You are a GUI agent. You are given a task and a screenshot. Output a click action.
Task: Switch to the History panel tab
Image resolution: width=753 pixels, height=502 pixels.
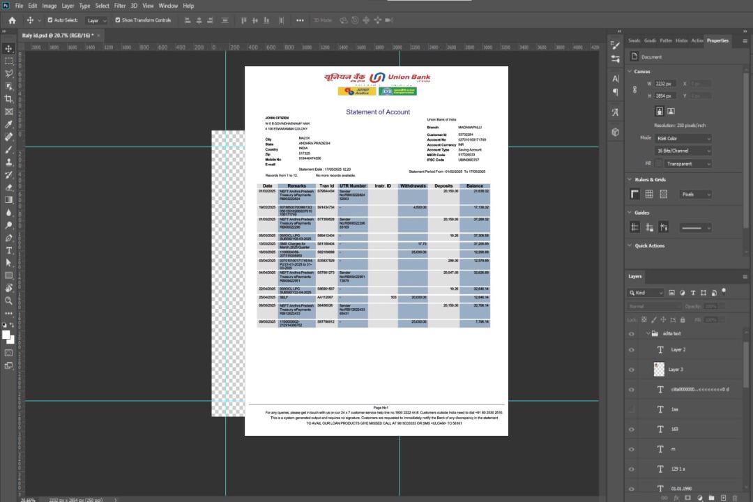(x=681, y=41)
